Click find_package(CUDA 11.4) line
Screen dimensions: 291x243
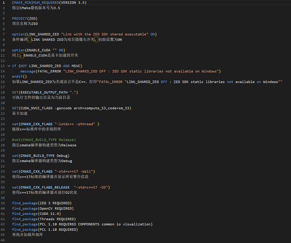pyautogui.click(x=36, y=214)
